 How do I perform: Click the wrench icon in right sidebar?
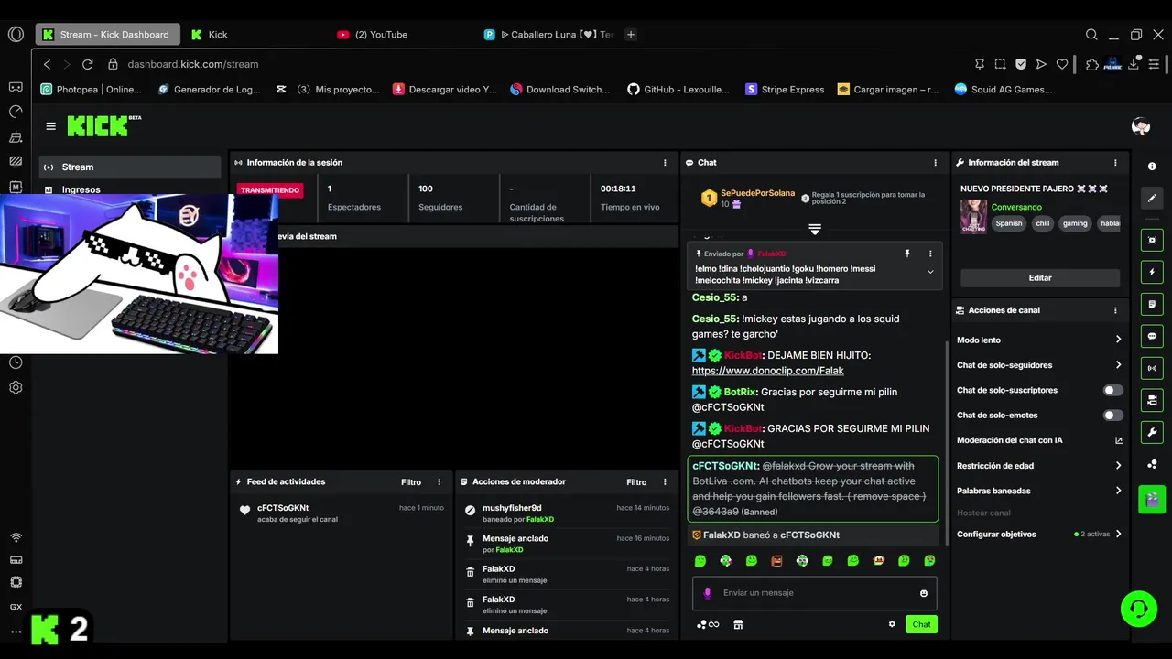pyautogui.click(x=1152, y=431)
